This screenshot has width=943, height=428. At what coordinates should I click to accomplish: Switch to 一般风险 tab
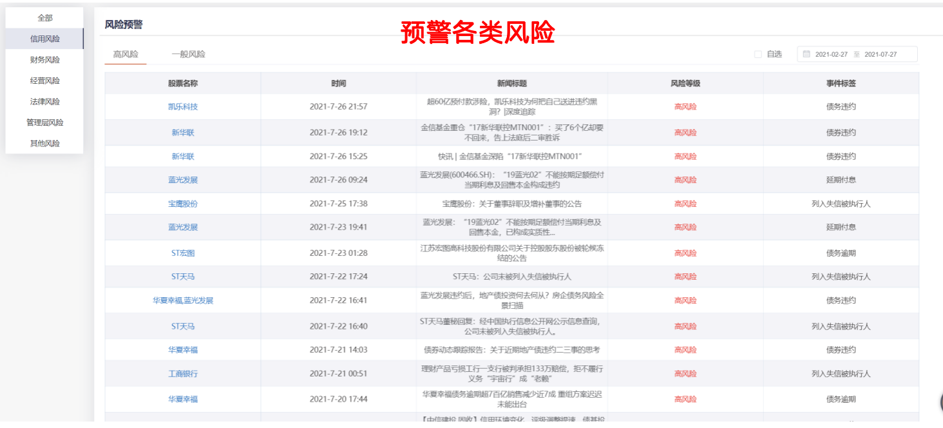(x=188, y=54)
